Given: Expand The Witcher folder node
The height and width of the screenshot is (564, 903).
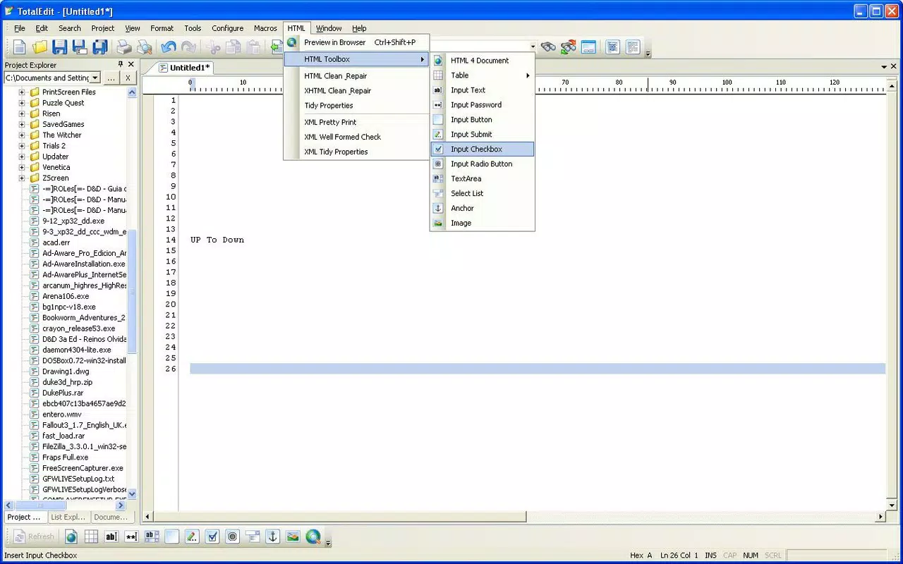Looking at the screenshot, I should [22, 135].
